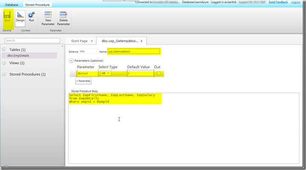Switch to the Start Page tab

(x=79, y=41)
